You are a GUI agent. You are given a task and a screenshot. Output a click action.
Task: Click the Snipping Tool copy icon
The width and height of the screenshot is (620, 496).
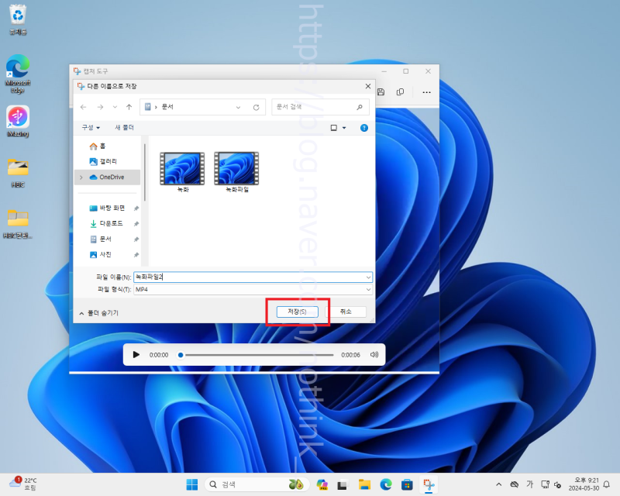(400, 92)
